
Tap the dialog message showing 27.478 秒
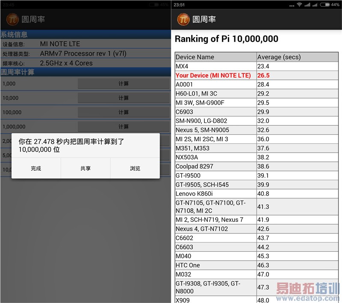coord(71,146)
